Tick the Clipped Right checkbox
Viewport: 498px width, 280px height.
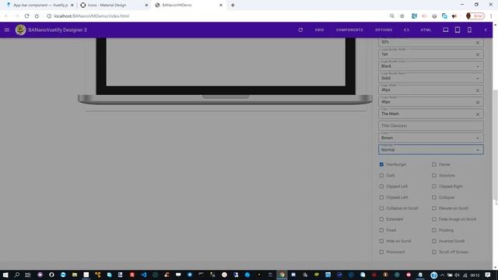(434, 187)
